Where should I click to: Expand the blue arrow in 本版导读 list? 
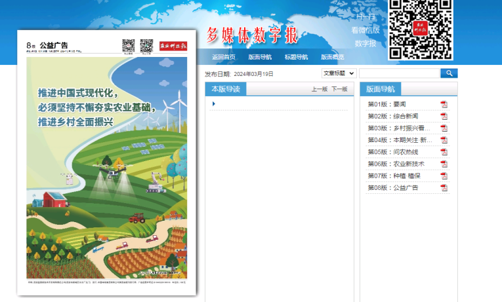pyautogui.click(x=214, y=104)
